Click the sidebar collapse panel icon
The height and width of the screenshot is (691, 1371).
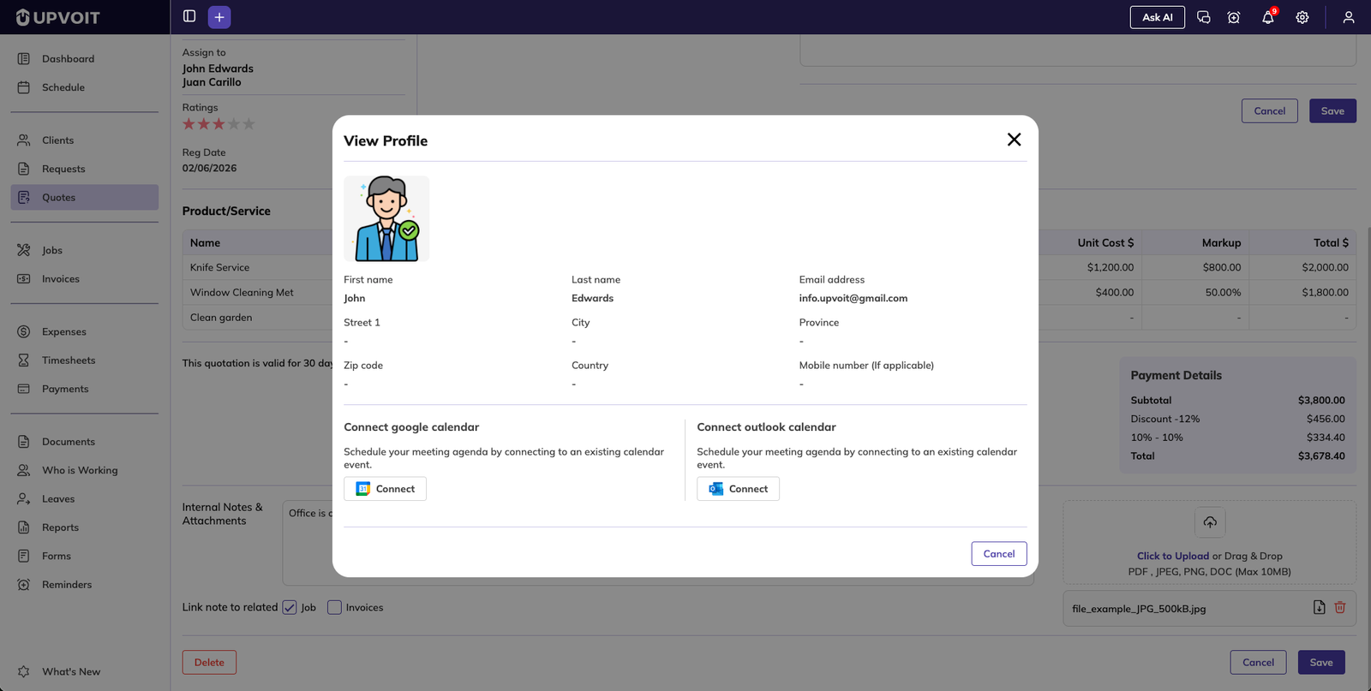tap(189, 16)
